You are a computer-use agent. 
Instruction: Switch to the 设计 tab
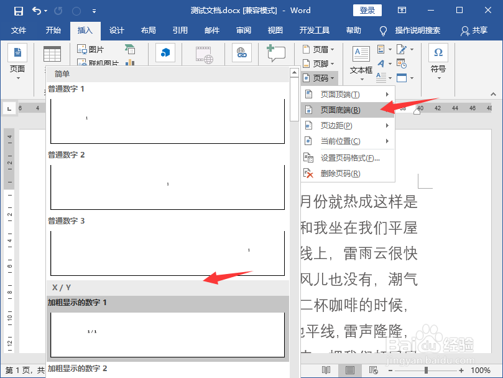click(116, 31)
